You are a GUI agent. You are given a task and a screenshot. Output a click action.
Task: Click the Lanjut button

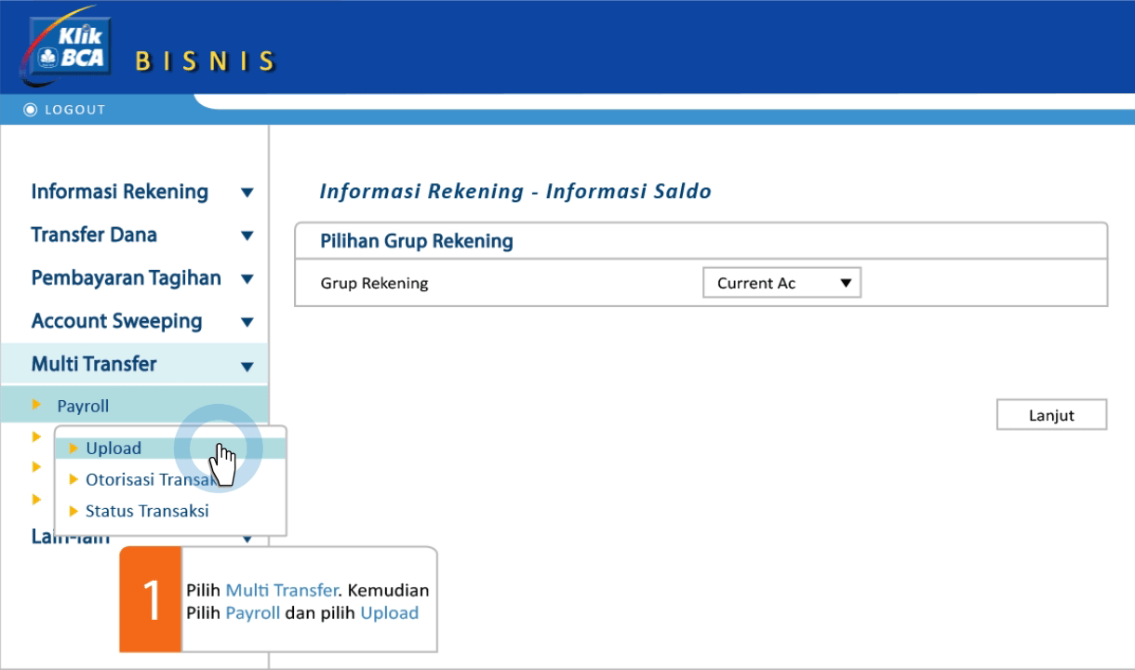tap(1052, 415)
